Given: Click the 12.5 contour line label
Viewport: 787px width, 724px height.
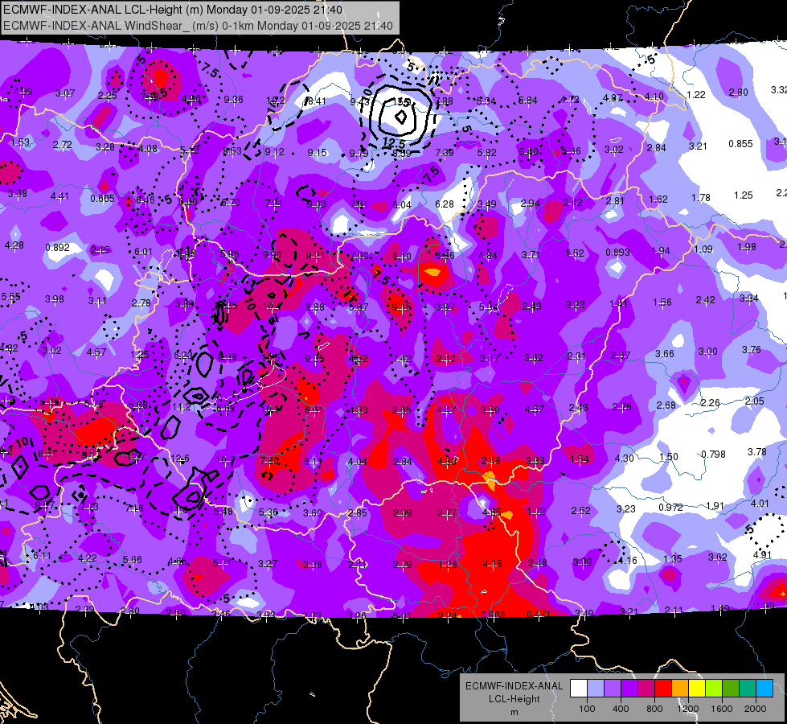Looking at the screenshot, I should tap(394, 144).
